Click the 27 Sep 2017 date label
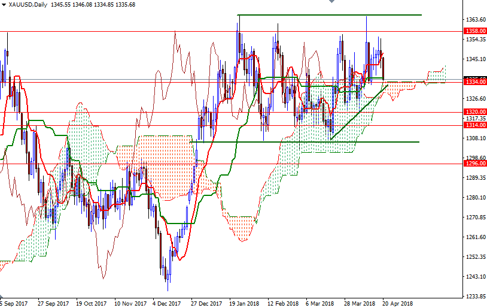The height and width of the screenshot is (308, 487). (53, 303)
